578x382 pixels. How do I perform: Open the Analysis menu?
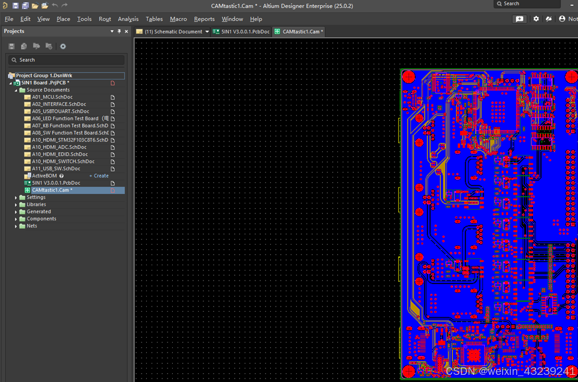128,19
